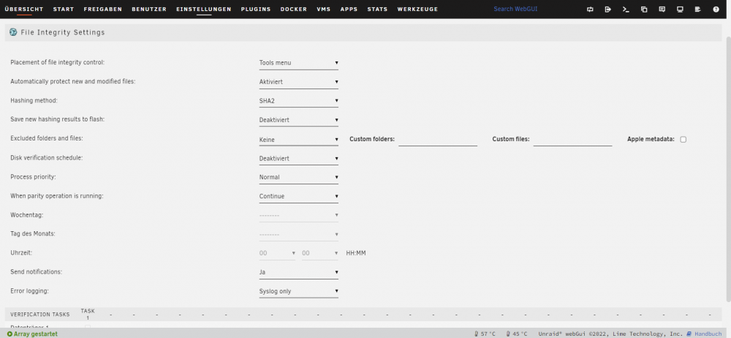Click the Verification Tasks header label

pos(39,314)
